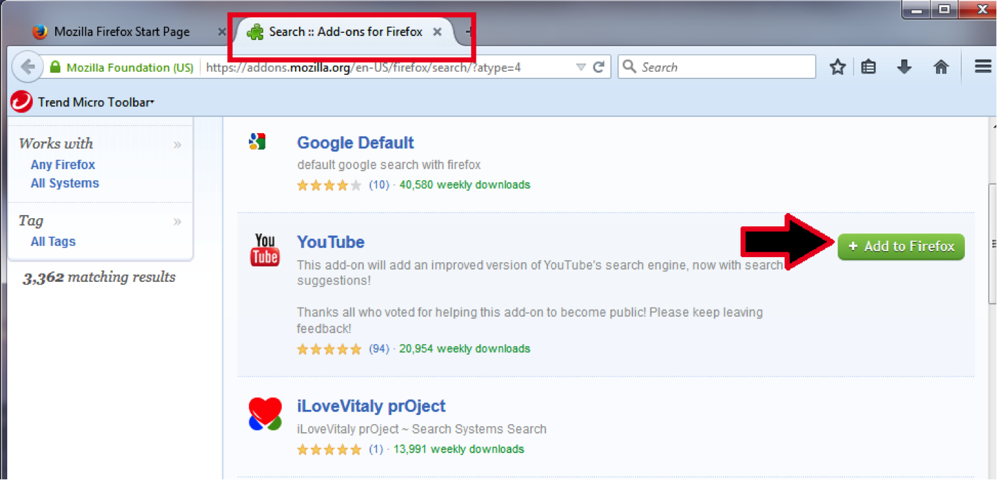
Task: Click the browser back arrow button
Action: [27, 67]
